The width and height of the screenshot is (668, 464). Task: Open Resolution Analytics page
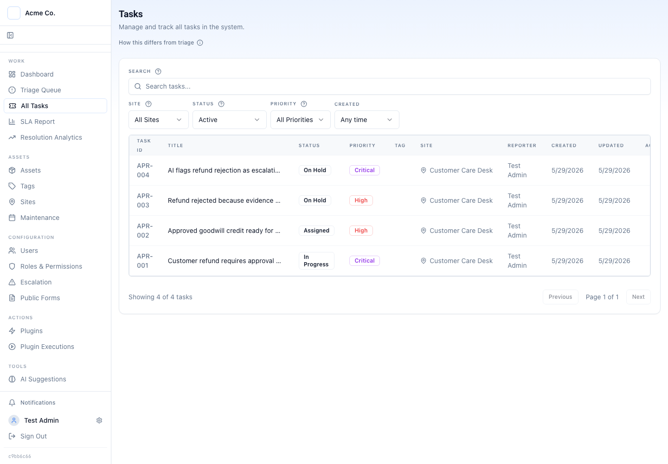click(x=55, y=137)
